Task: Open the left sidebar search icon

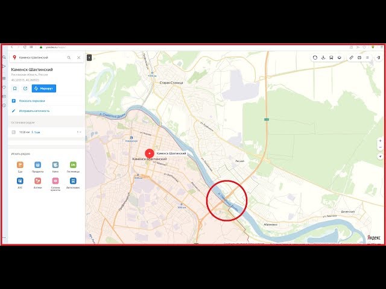Action: click(4, 57)
